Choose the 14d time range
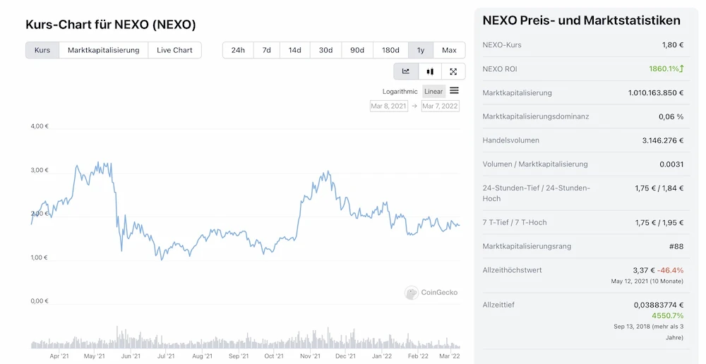This screenshot has width=706, height=364. 294,50
